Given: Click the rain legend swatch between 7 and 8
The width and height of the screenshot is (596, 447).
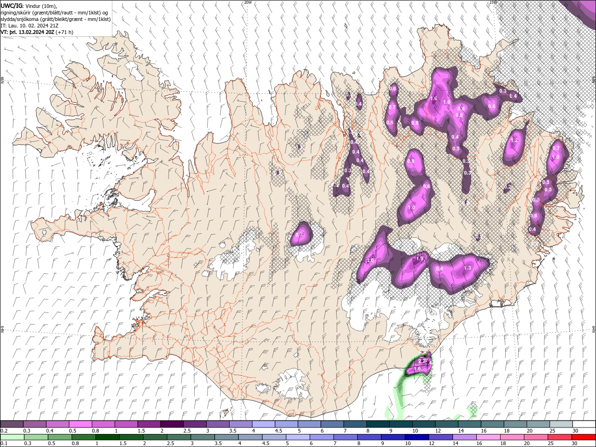Looking at the screenshot, I should pos(345,437).
